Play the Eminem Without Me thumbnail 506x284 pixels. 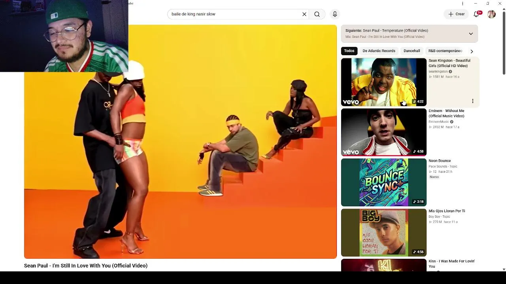tap(384, 132)
